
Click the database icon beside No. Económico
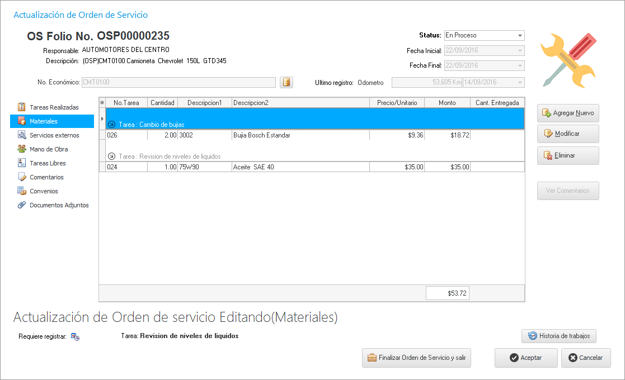click(x=286, y=83)
